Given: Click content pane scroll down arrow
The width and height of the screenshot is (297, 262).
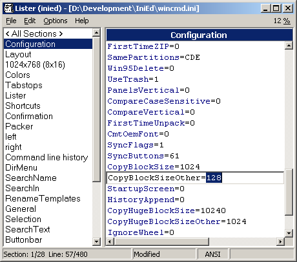Looking at the screenshot, I should pos(289,233).
